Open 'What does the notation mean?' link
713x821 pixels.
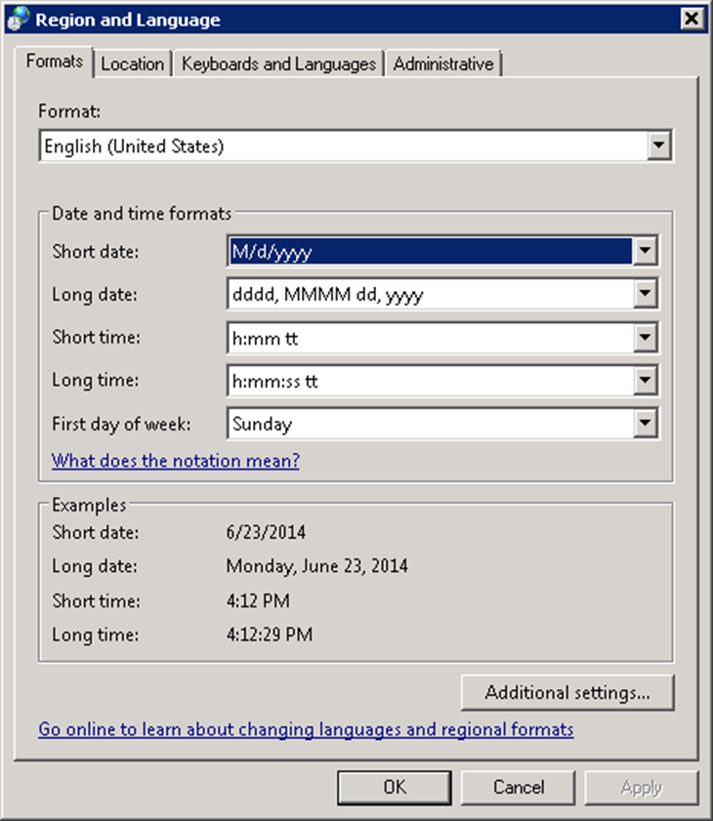[x=176, y=461]
